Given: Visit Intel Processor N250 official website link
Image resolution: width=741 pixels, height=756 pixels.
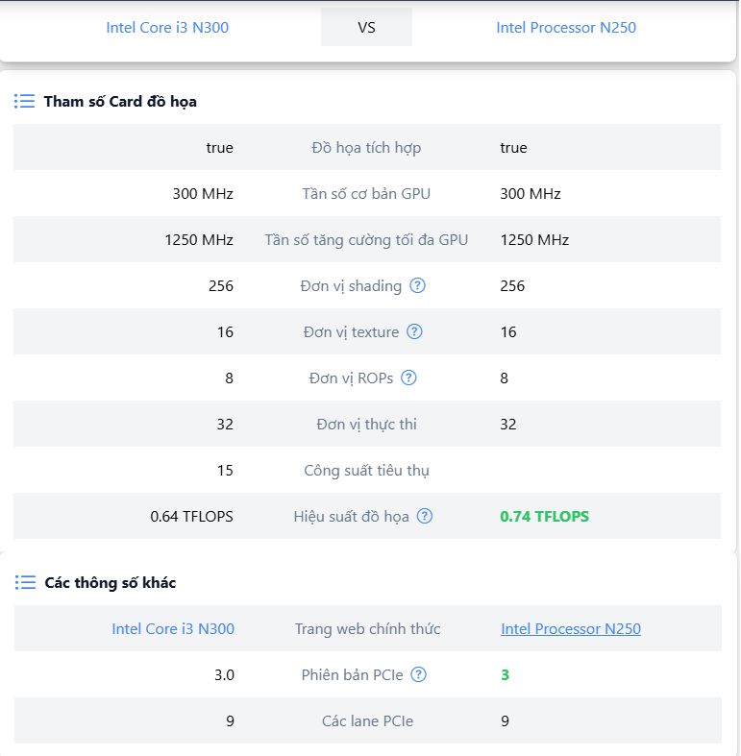Looking at the screenshot, I should pyautogui.click(x=571, y=628).
